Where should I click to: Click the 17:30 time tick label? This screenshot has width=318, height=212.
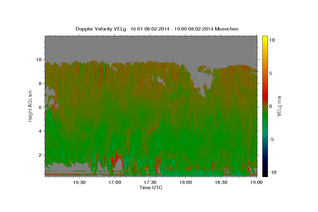click(x=150, y=182)
